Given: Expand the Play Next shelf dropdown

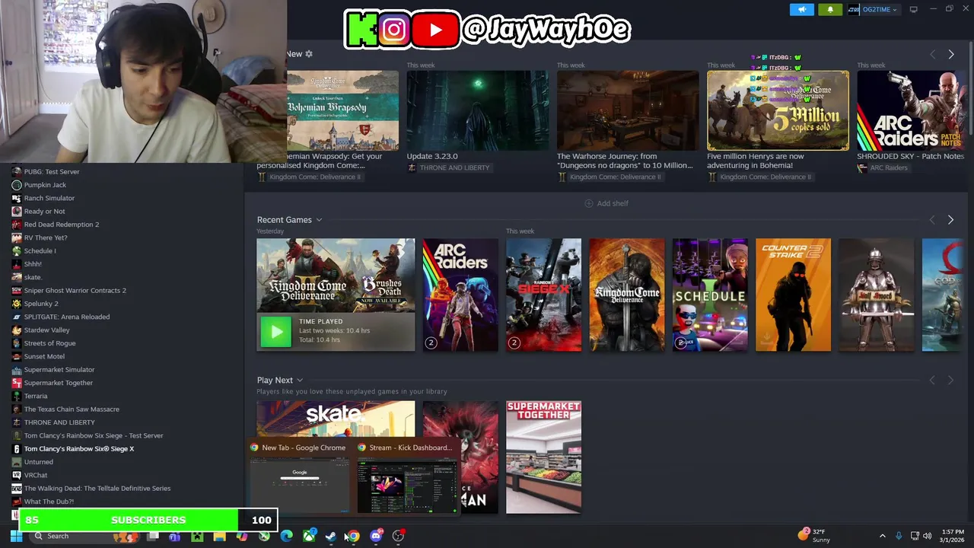Looking at the screenshot, I should pyautogui.click(x=300, y=380).
